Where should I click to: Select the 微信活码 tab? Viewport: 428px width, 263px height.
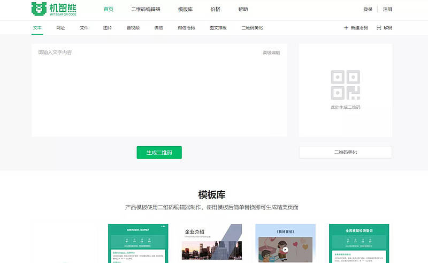186,28
